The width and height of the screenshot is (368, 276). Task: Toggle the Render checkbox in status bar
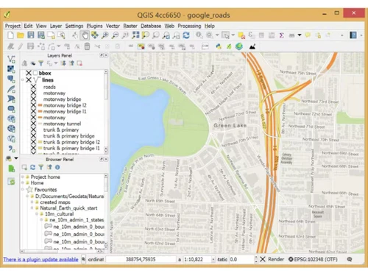(263, 259)
